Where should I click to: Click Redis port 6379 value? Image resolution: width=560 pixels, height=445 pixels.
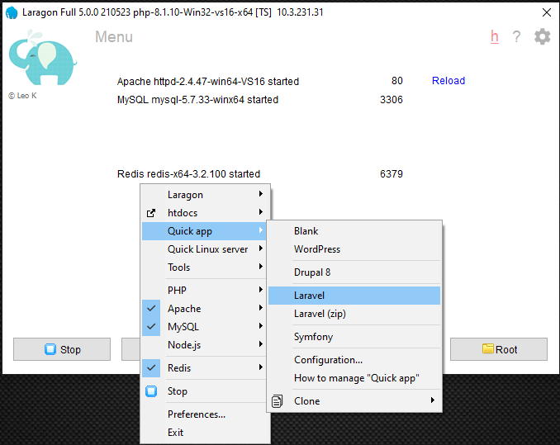(391, 173)
